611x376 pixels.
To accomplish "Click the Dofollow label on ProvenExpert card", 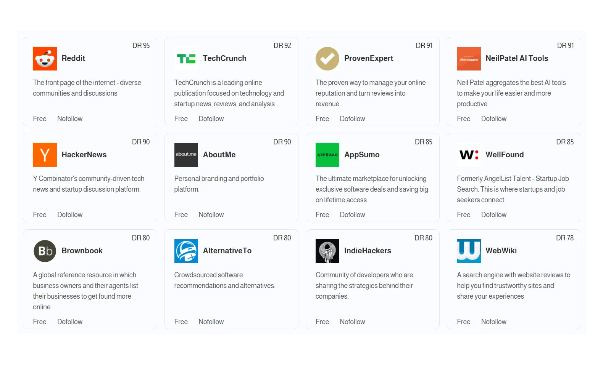I will [x=352, y=119].
